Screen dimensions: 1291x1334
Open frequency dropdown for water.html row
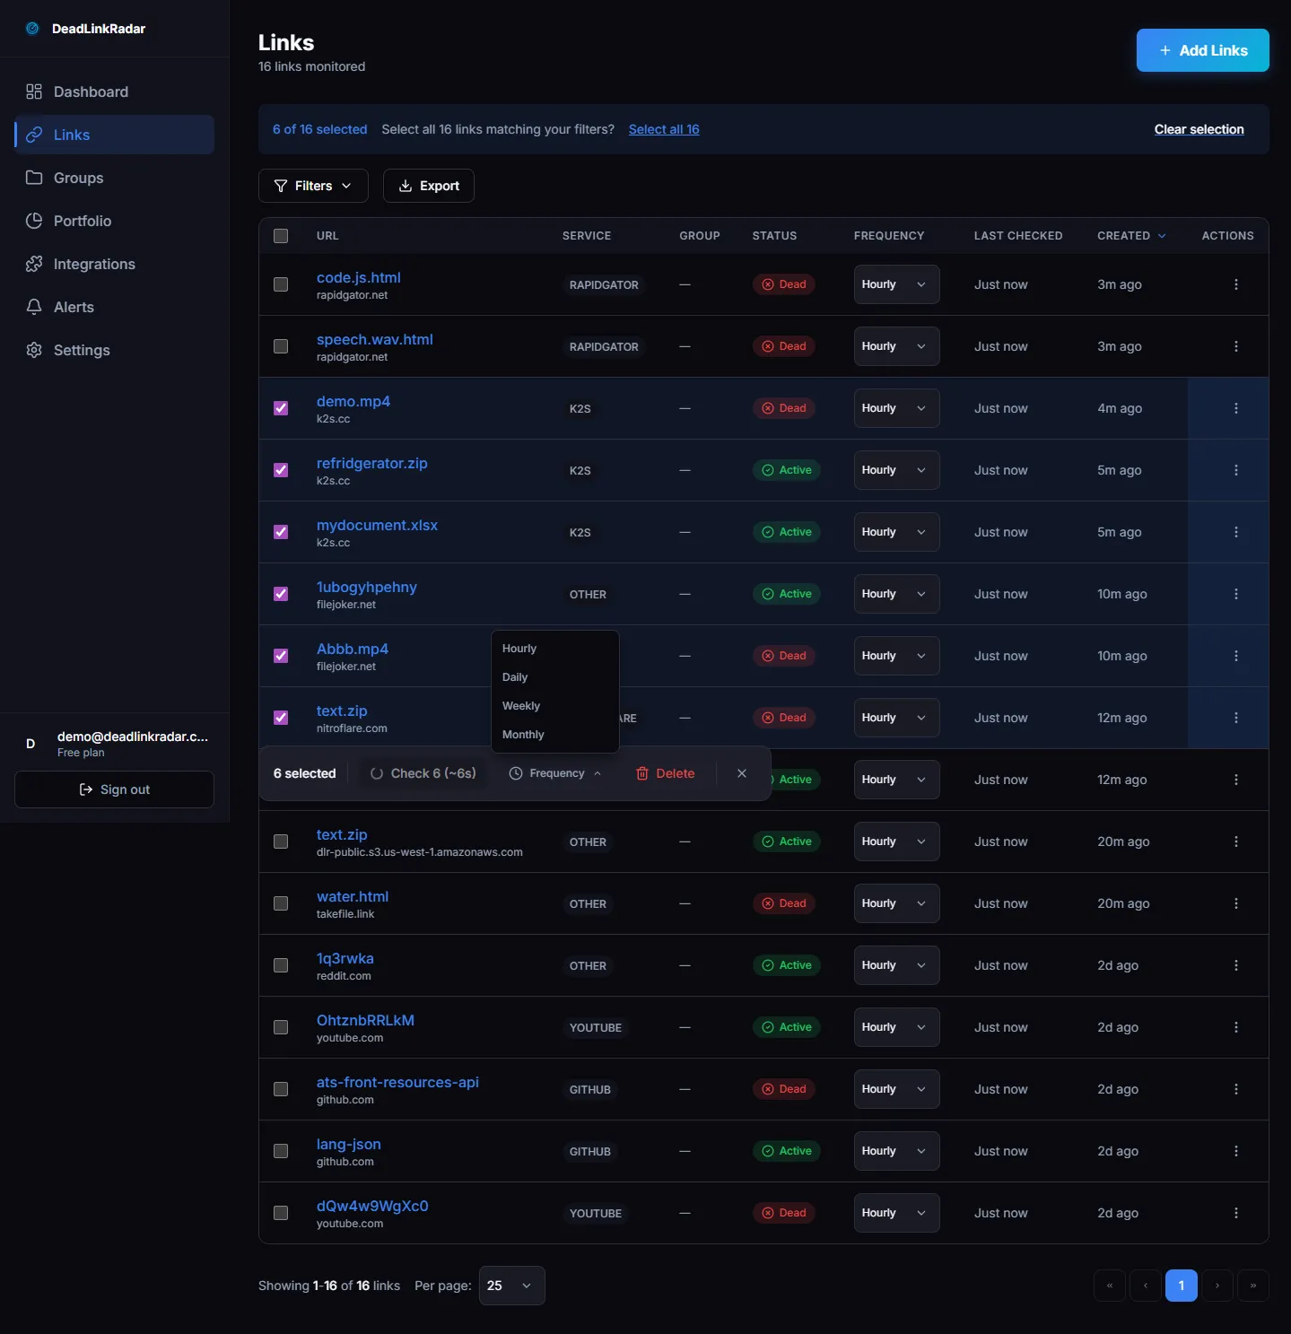895,903
